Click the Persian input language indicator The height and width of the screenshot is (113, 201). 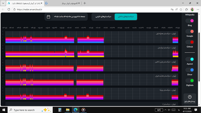coord(179,110)
